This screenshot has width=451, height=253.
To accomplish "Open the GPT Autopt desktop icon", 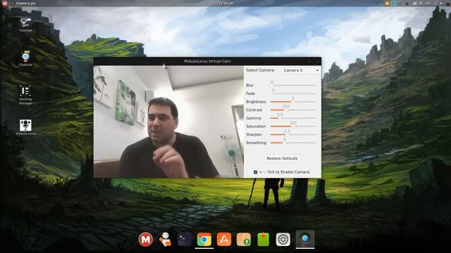I will pyautogui.click(x=25, y=24).
